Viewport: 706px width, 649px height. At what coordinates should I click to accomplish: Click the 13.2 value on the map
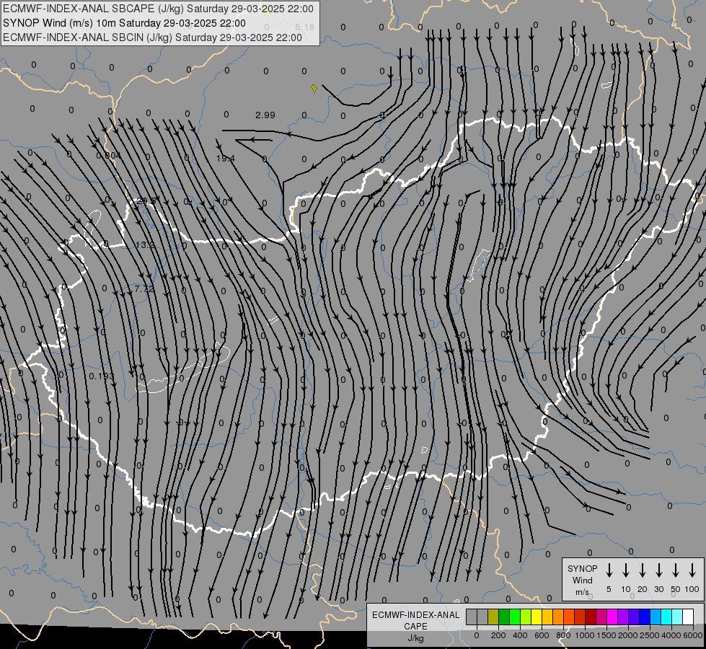click(x=146, y=245)
